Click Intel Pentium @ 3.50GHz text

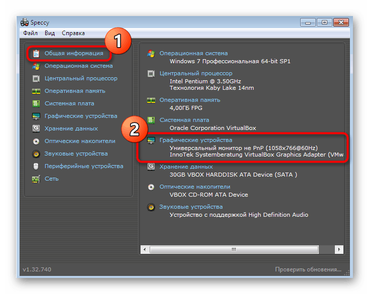click(205, 81)
